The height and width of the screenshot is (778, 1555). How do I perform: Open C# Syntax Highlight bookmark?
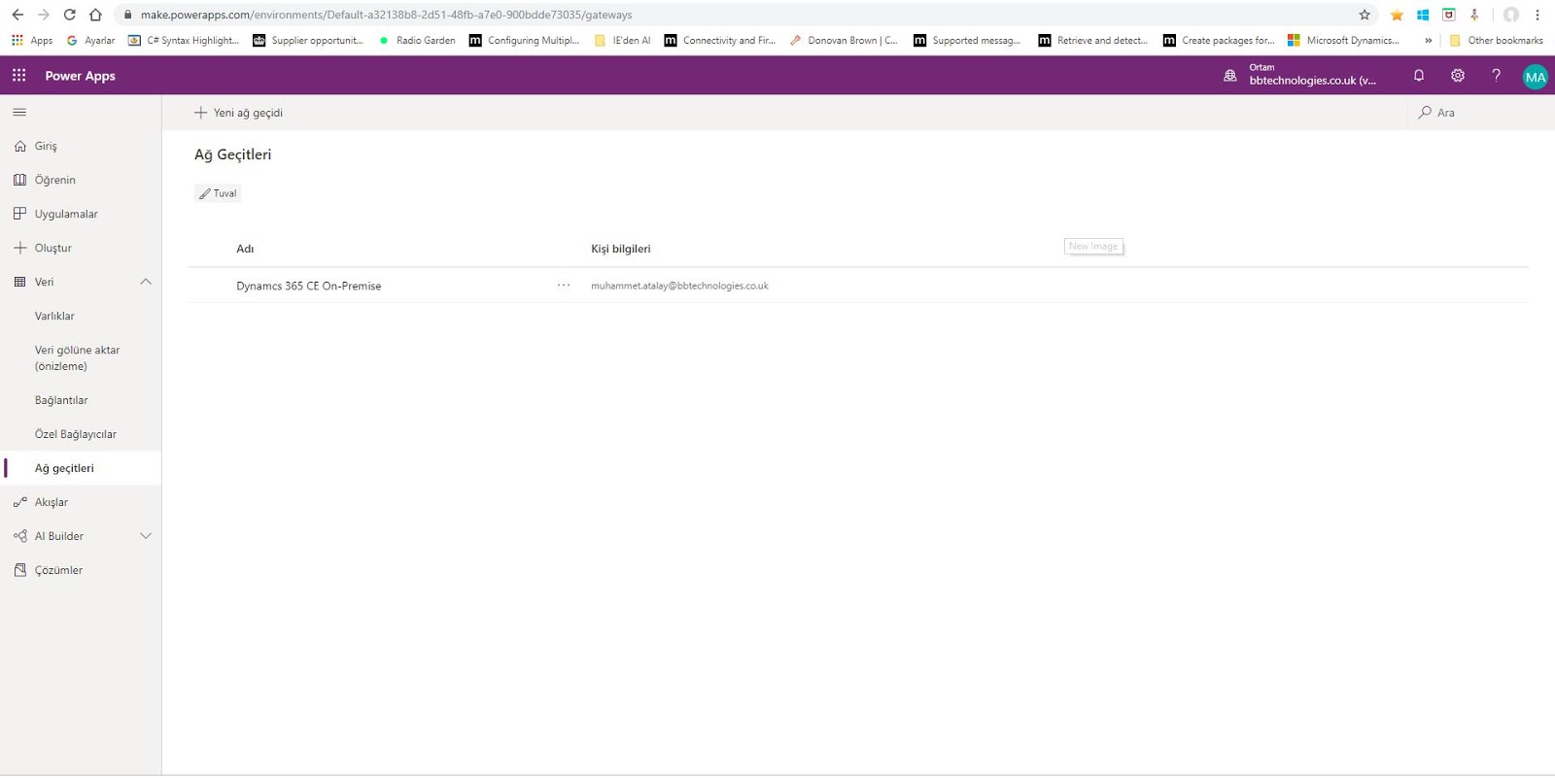184,41
